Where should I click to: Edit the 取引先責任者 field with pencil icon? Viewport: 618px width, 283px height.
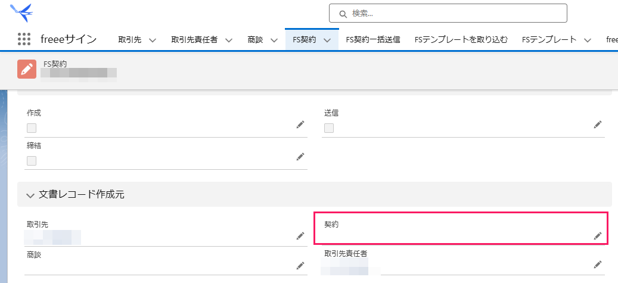[x=598, y=265]
